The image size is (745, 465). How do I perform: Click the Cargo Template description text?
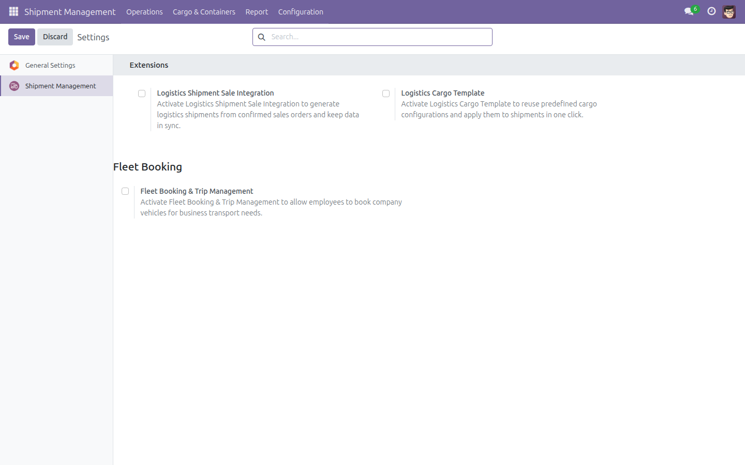click(x=499, y=109)
